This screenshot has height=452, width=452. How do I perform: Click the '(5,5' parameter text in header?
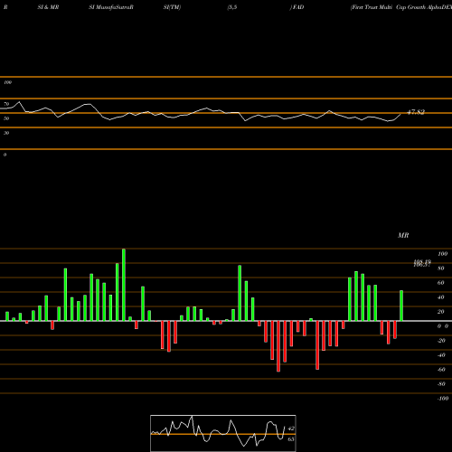pyautogui.click(x=232, y=7)
